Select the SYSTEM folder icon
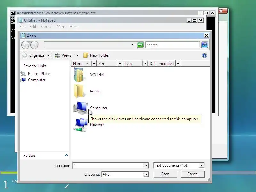Image resolution: width=256 pixels, height=192 pixels. coord(79,75)
